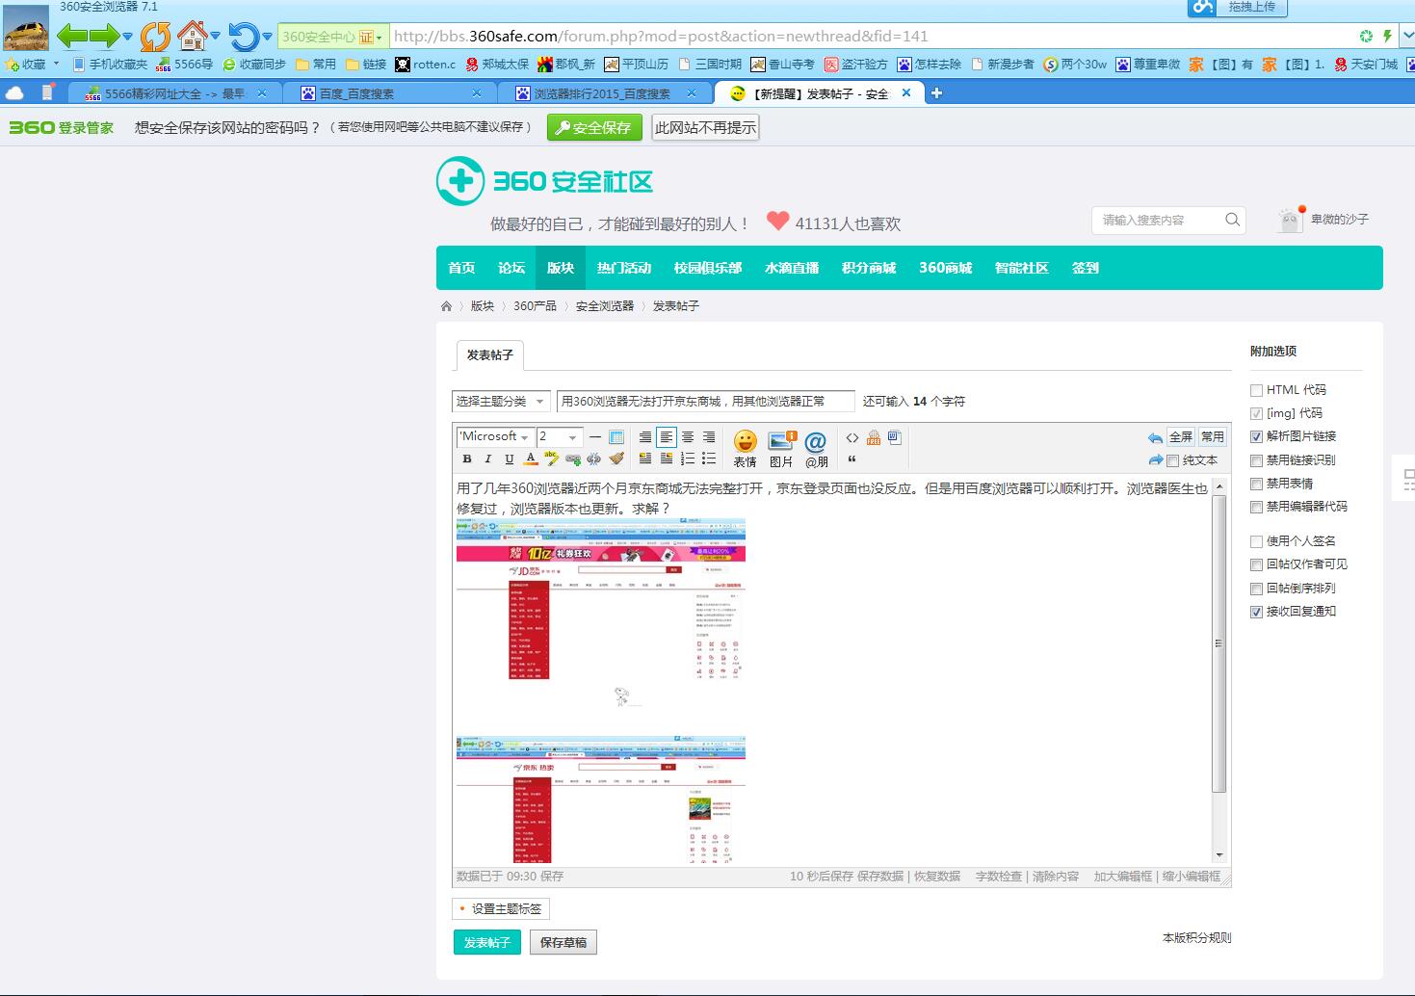The width and height of the screenshot is (1415, 996).
Task: Clear formatting with the brush icon
Action: (616, 459)
